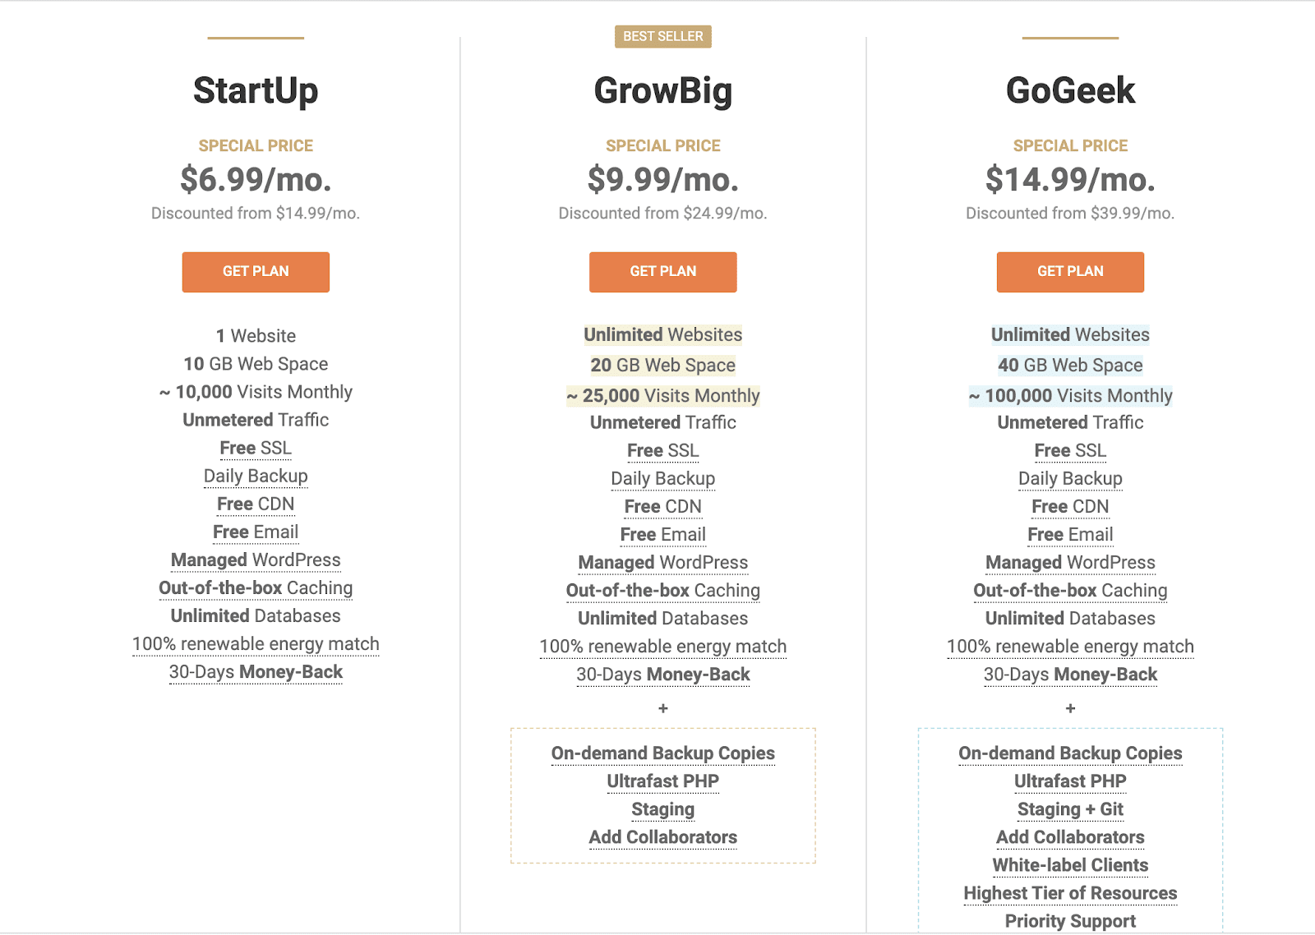This screenshot has width=1315, height=935.
Task: Open Free CDN details in GrowBig column
Action: pyautogui.click(x=662, y=506)
